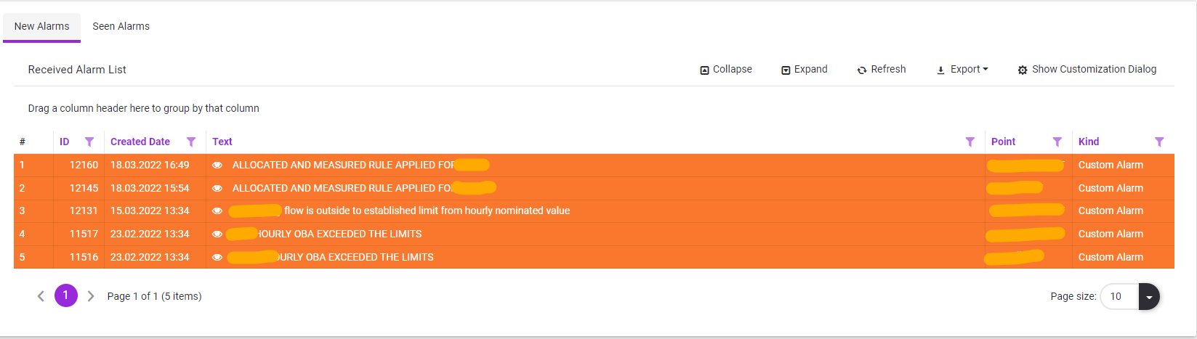Click the Page size input field
This screenshot has width=1197, height=339.
pos(1119,297)
